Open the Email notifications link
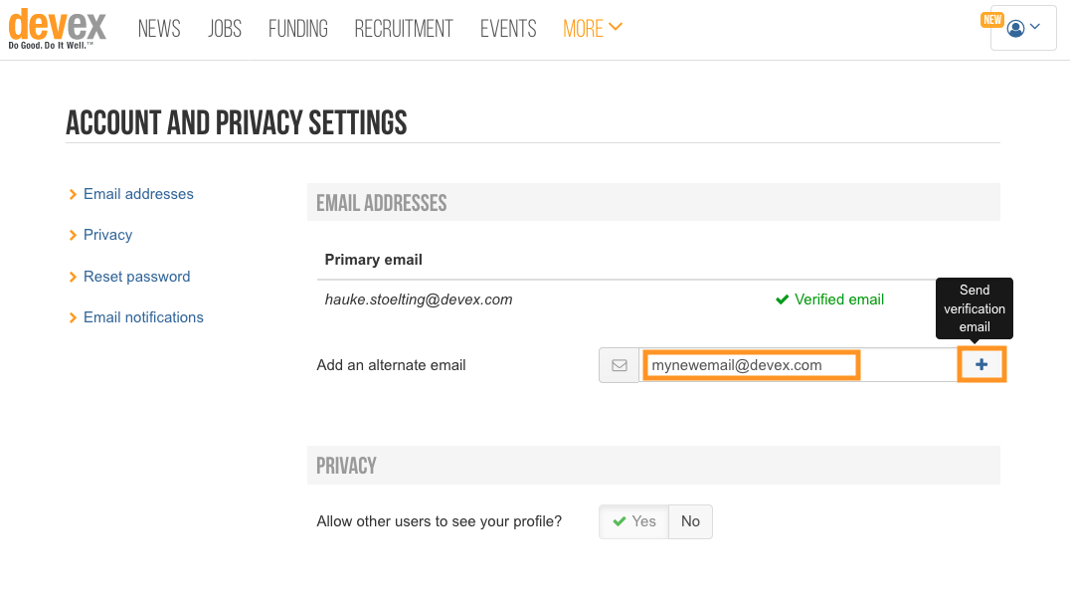 coord(143,317)
